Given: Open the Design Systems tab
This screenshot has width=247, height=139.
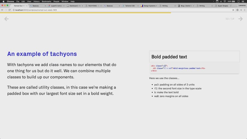Looking at the screenshot, I should (x=149, y=6).
